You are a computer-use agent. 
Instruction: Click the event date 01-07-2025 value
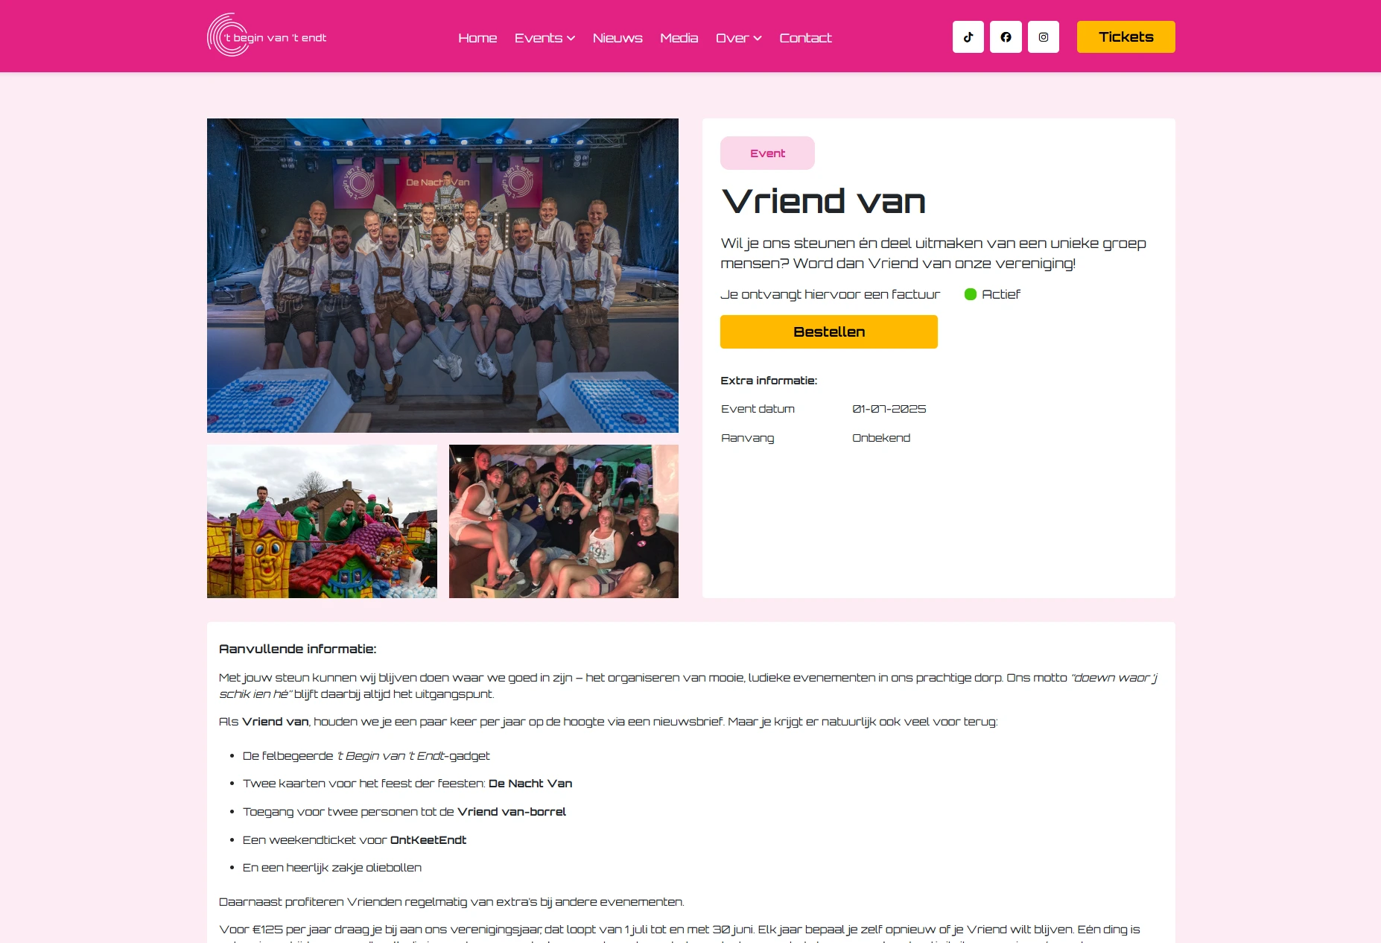click(889, 409)
